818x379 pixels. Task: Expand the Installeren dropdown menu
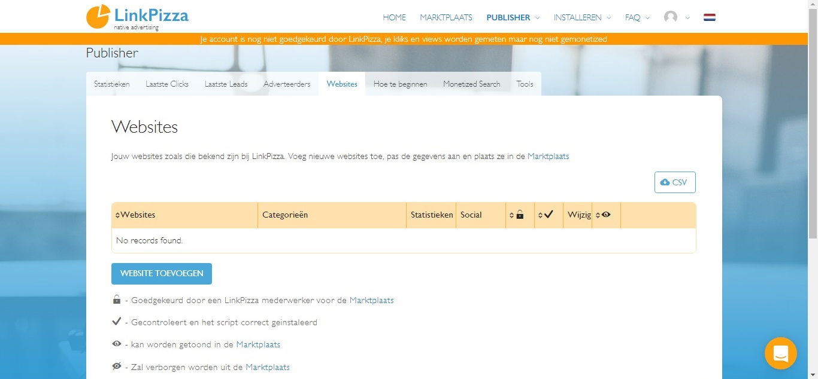coord(583,17)
